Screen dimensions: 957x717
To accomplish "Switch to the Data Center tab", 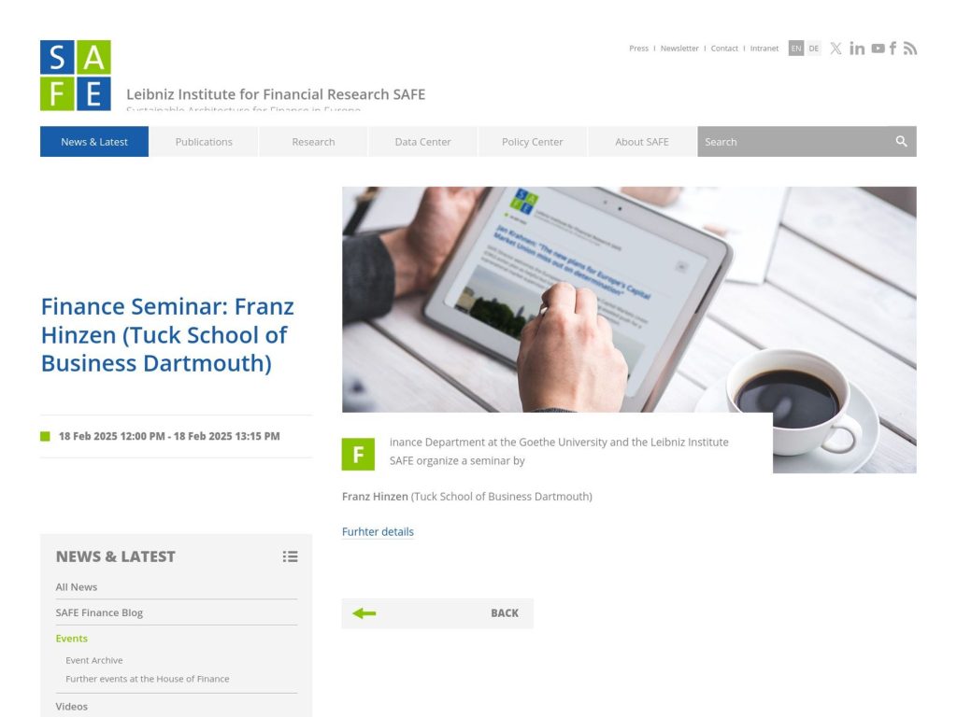I will pyautogui.click(x=422, y=141).
